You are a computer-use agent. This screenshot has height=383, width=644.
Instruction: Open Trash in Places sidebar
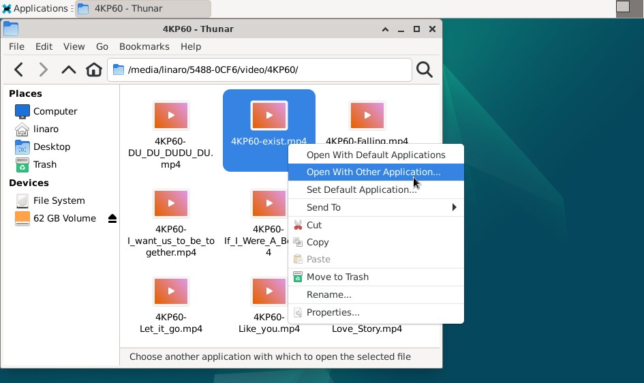coord(45,164)
